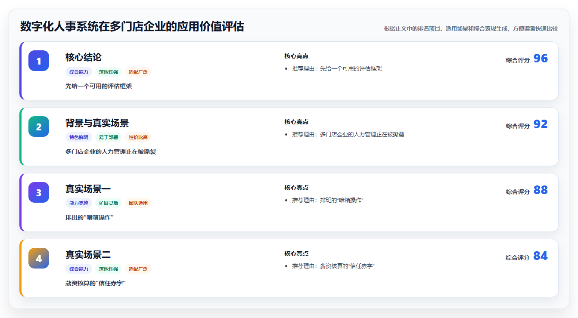This screenshot has width=578, height=318.
Task: Click bullet 推荐理由：薪资核算的"信任赤字"
Action: (333, 266)
